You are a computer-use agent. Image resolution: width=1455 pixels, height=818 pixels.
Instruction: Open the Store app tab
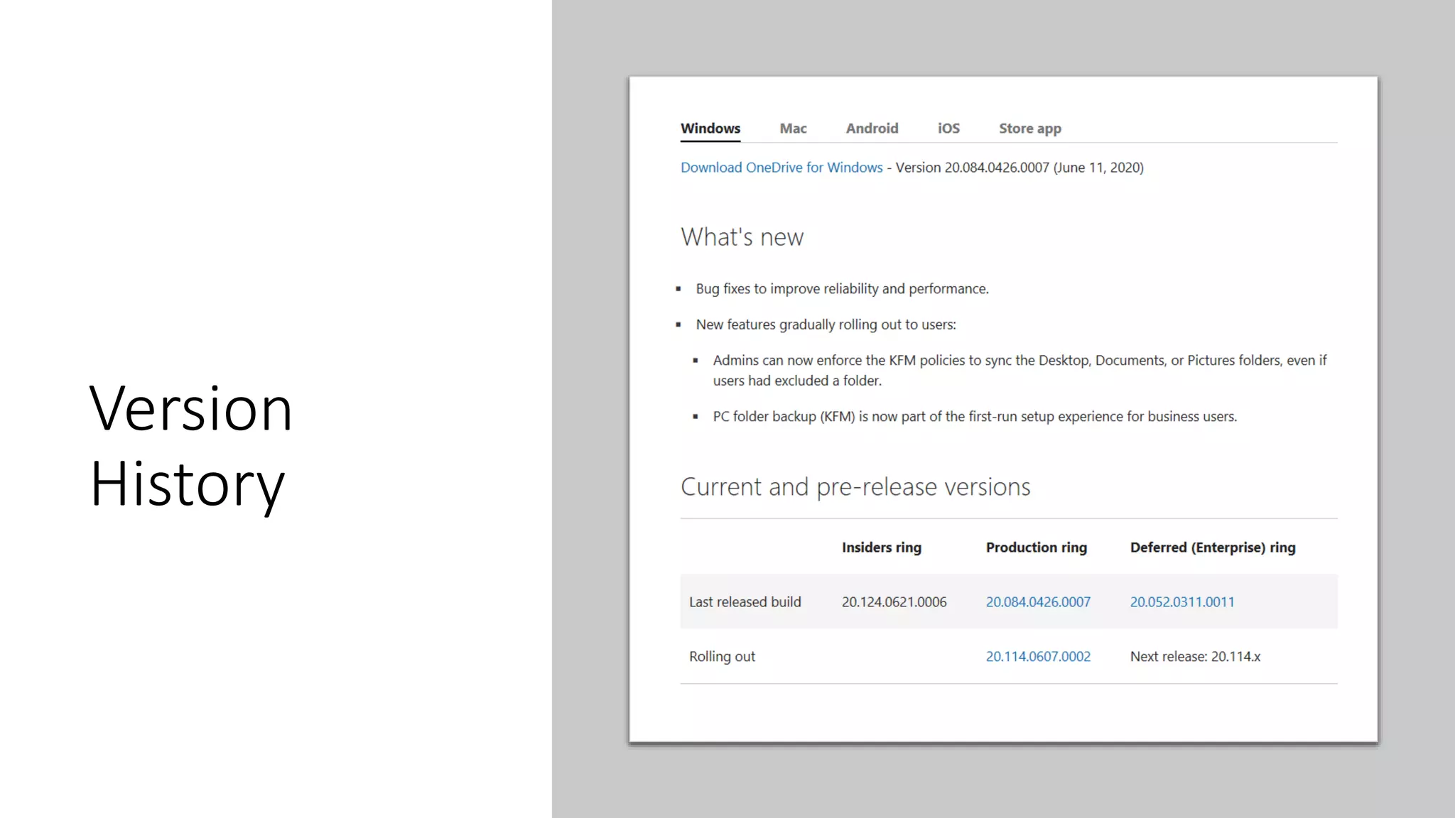[1029, 129]
